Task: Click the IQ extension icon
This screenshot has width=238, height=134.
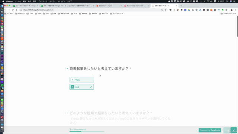Action: click(x=219, y=10)
